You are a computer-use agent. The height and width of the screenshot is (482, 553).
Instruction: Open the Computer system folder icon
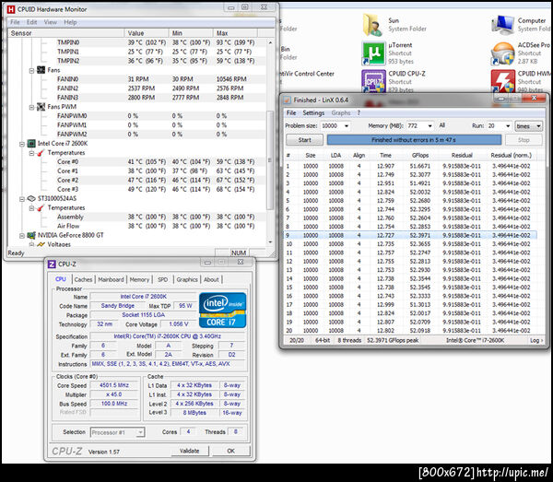[503, 25]
